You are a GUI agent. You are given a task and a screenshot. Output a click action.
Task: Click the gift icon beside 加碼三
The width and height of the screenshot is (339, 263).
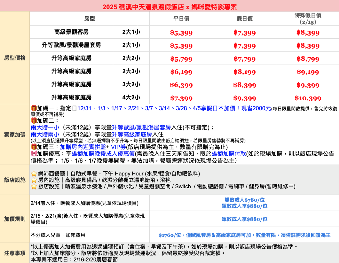pos(34,147)
